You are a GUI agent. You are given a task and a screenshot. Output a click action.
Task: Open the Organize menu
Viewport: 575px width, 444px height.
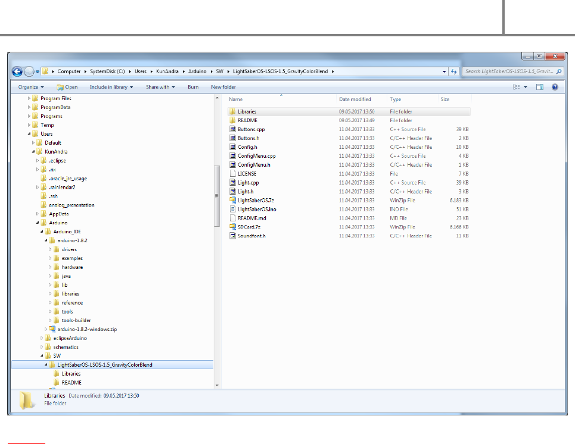pyautogui.click(x=31, y=87)
